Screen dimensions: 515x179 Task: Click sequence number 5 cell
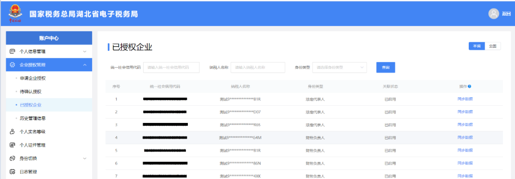pyautogui.click(x=116, y=150)
